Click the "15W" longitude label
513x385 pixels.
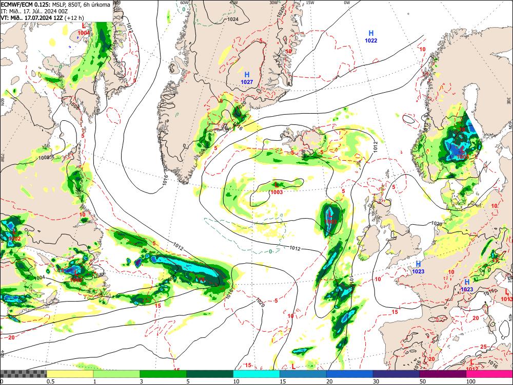pyautogui.click(x=310, y=3)
